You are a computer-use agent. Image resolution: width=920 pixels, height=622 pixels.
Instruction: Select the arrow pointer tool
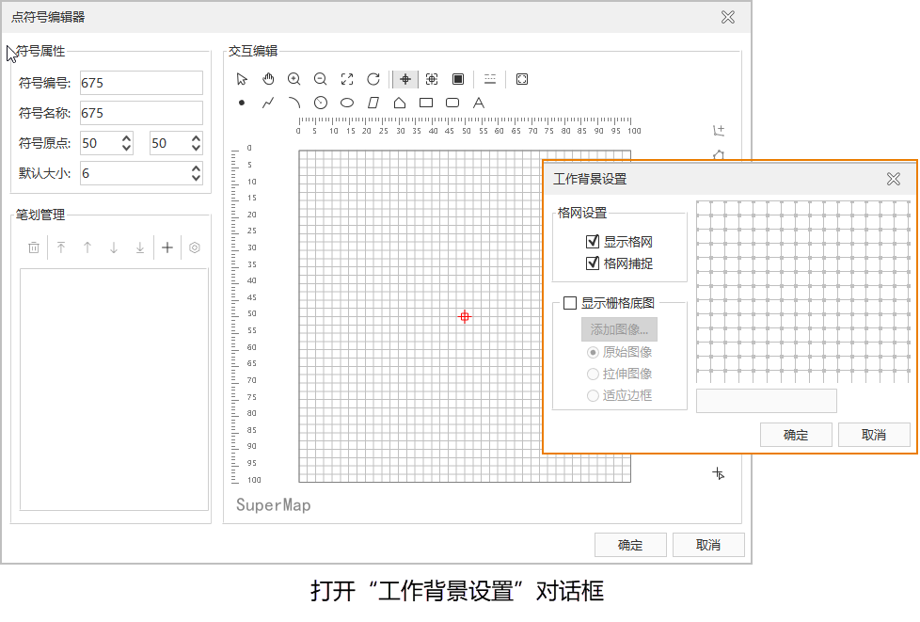point(242,79)
